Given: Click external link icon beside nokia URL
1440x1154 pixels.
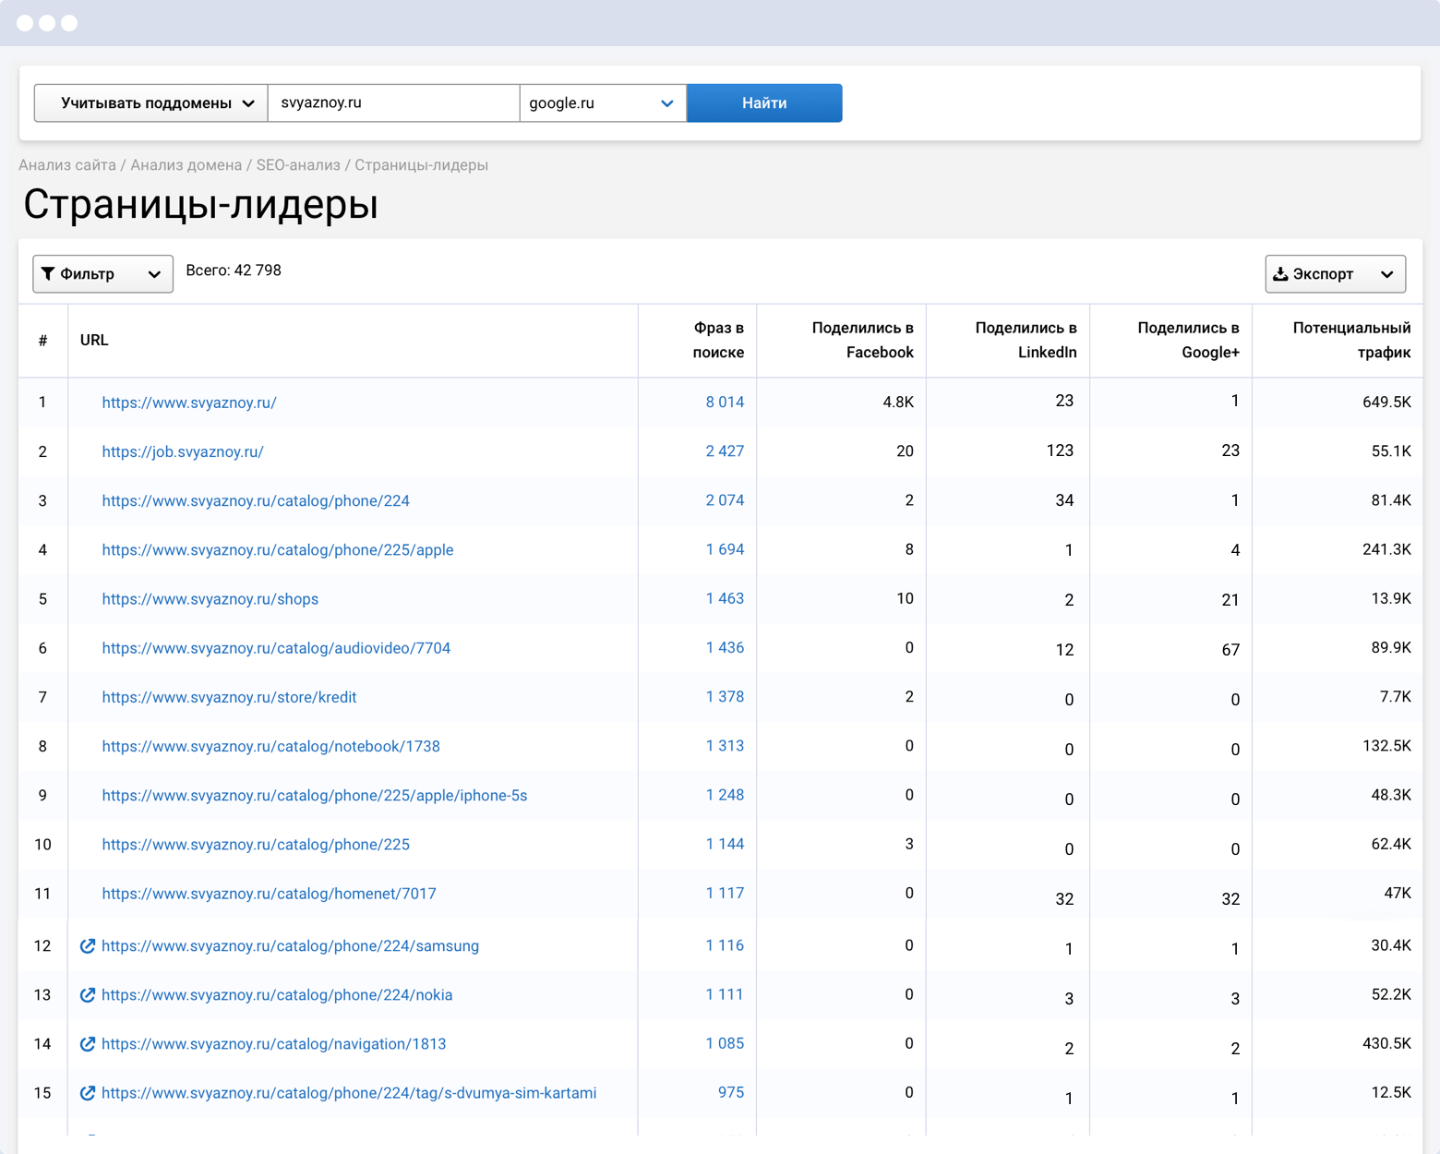Looking at the screenshot, I should 88,995.
